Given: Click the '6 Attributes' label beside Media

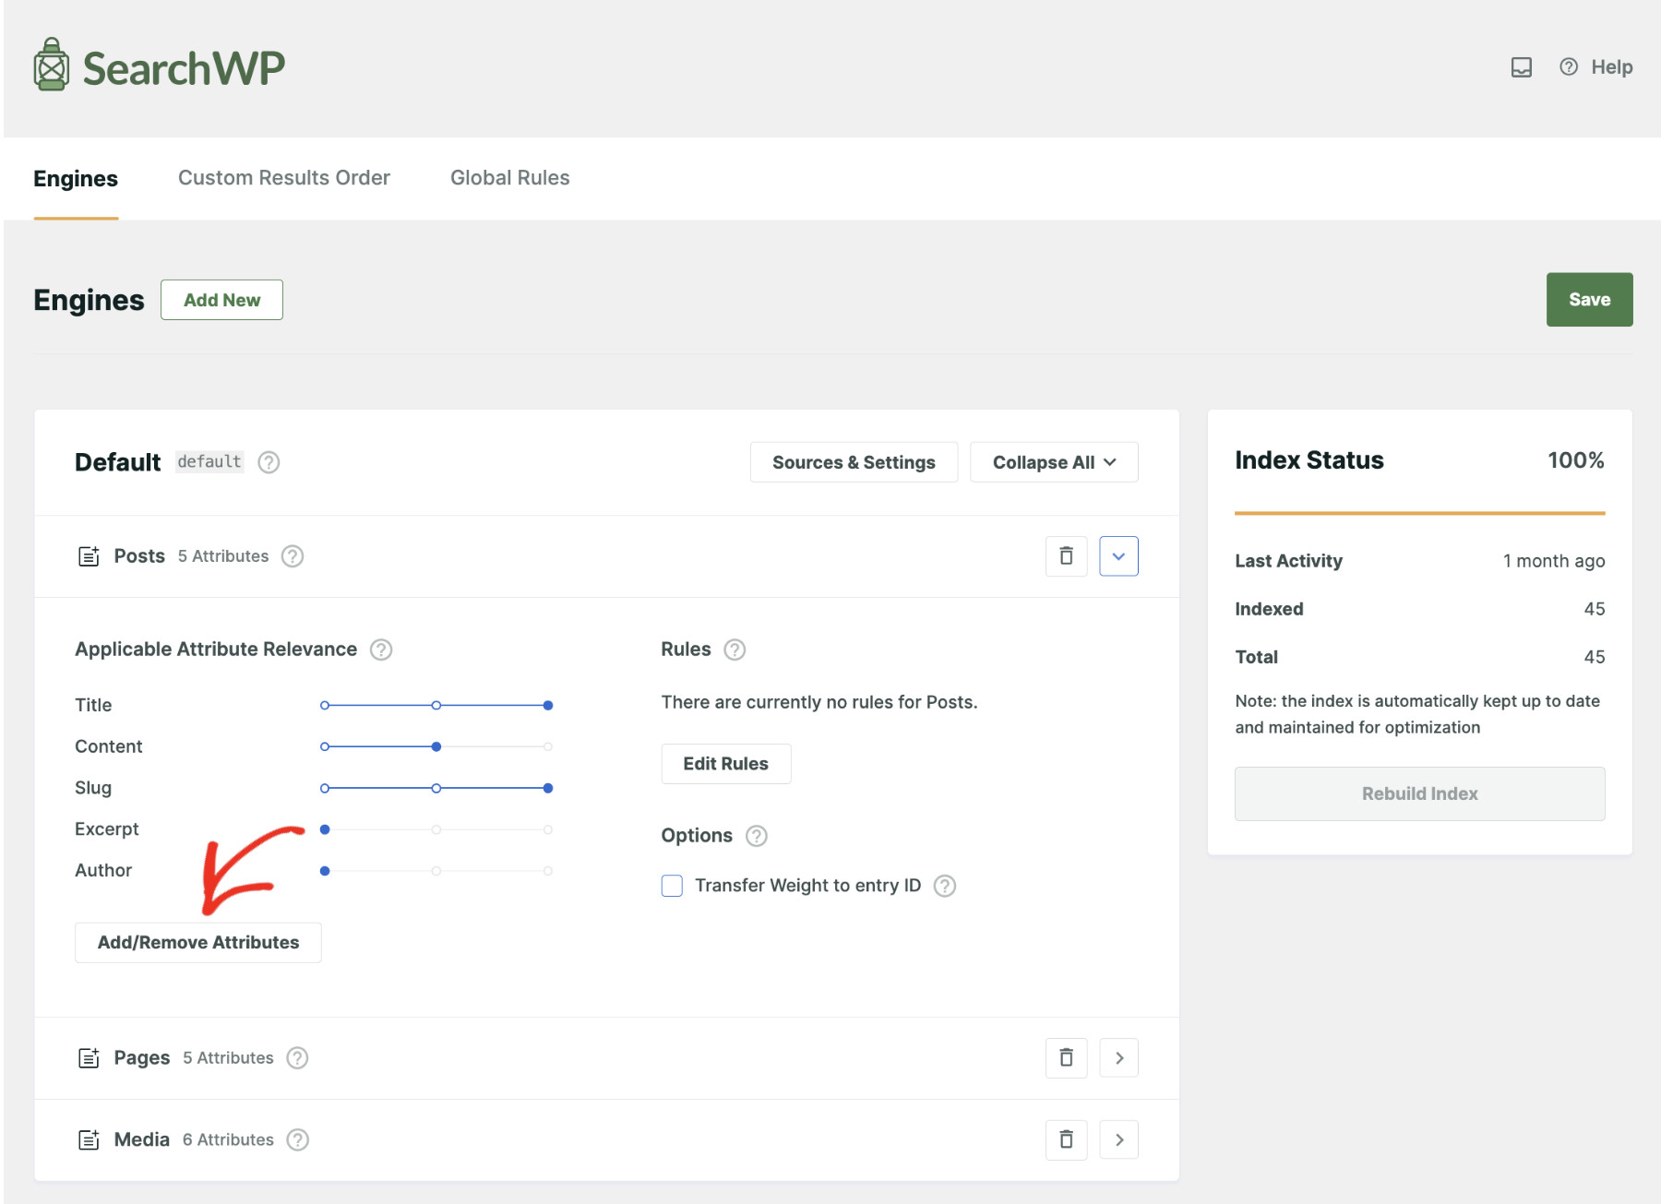Looking at the screenshot, I should tap(228, 1140).
